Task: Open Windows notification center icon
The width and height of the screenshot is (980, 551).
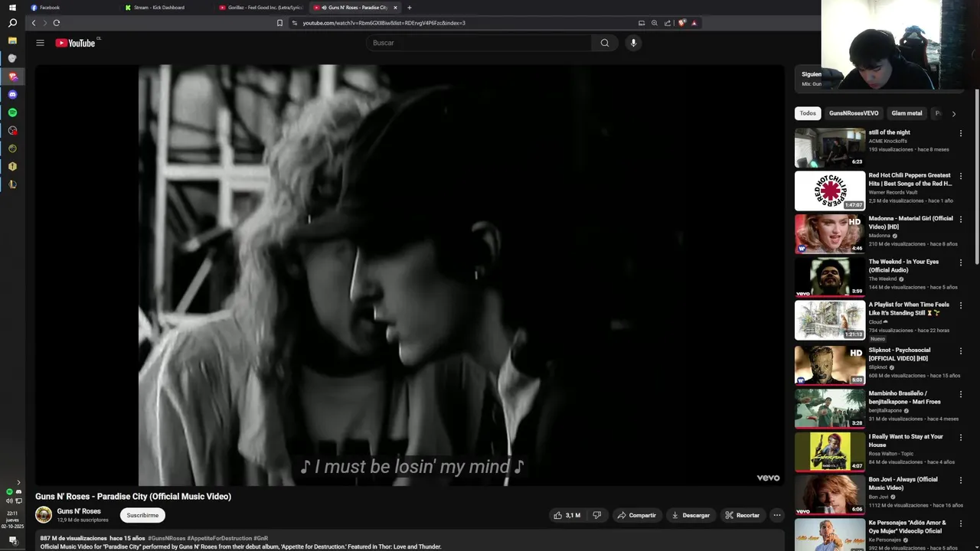Action: (x=12, y=540)
